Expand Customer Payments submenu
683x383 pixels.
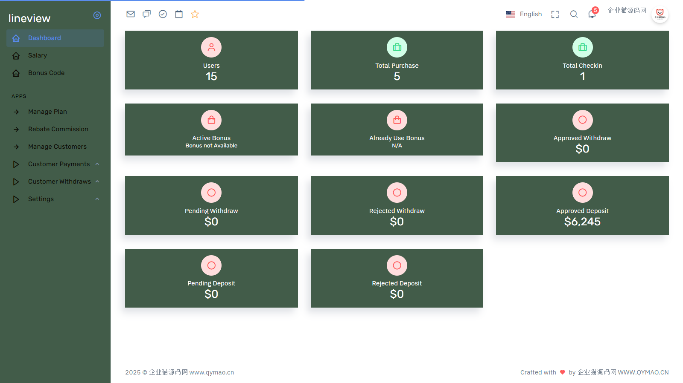point(59,164)
